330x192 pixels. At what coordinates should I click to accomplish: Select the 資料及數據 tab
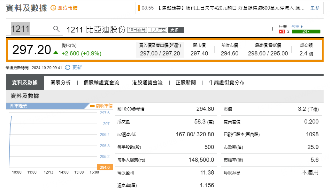click(25, 82)
